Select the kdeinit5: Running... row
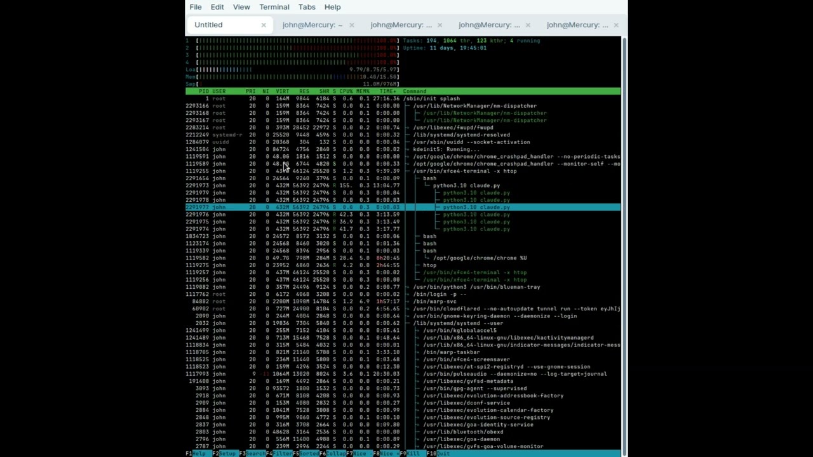 coord(403,149)
